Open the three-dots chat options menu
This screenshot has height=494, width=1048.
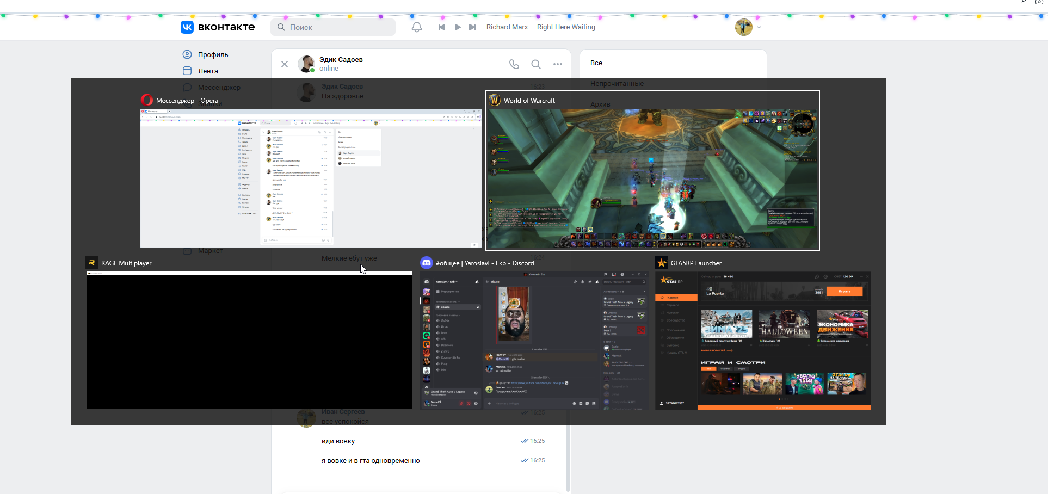[x=558, y=64]
